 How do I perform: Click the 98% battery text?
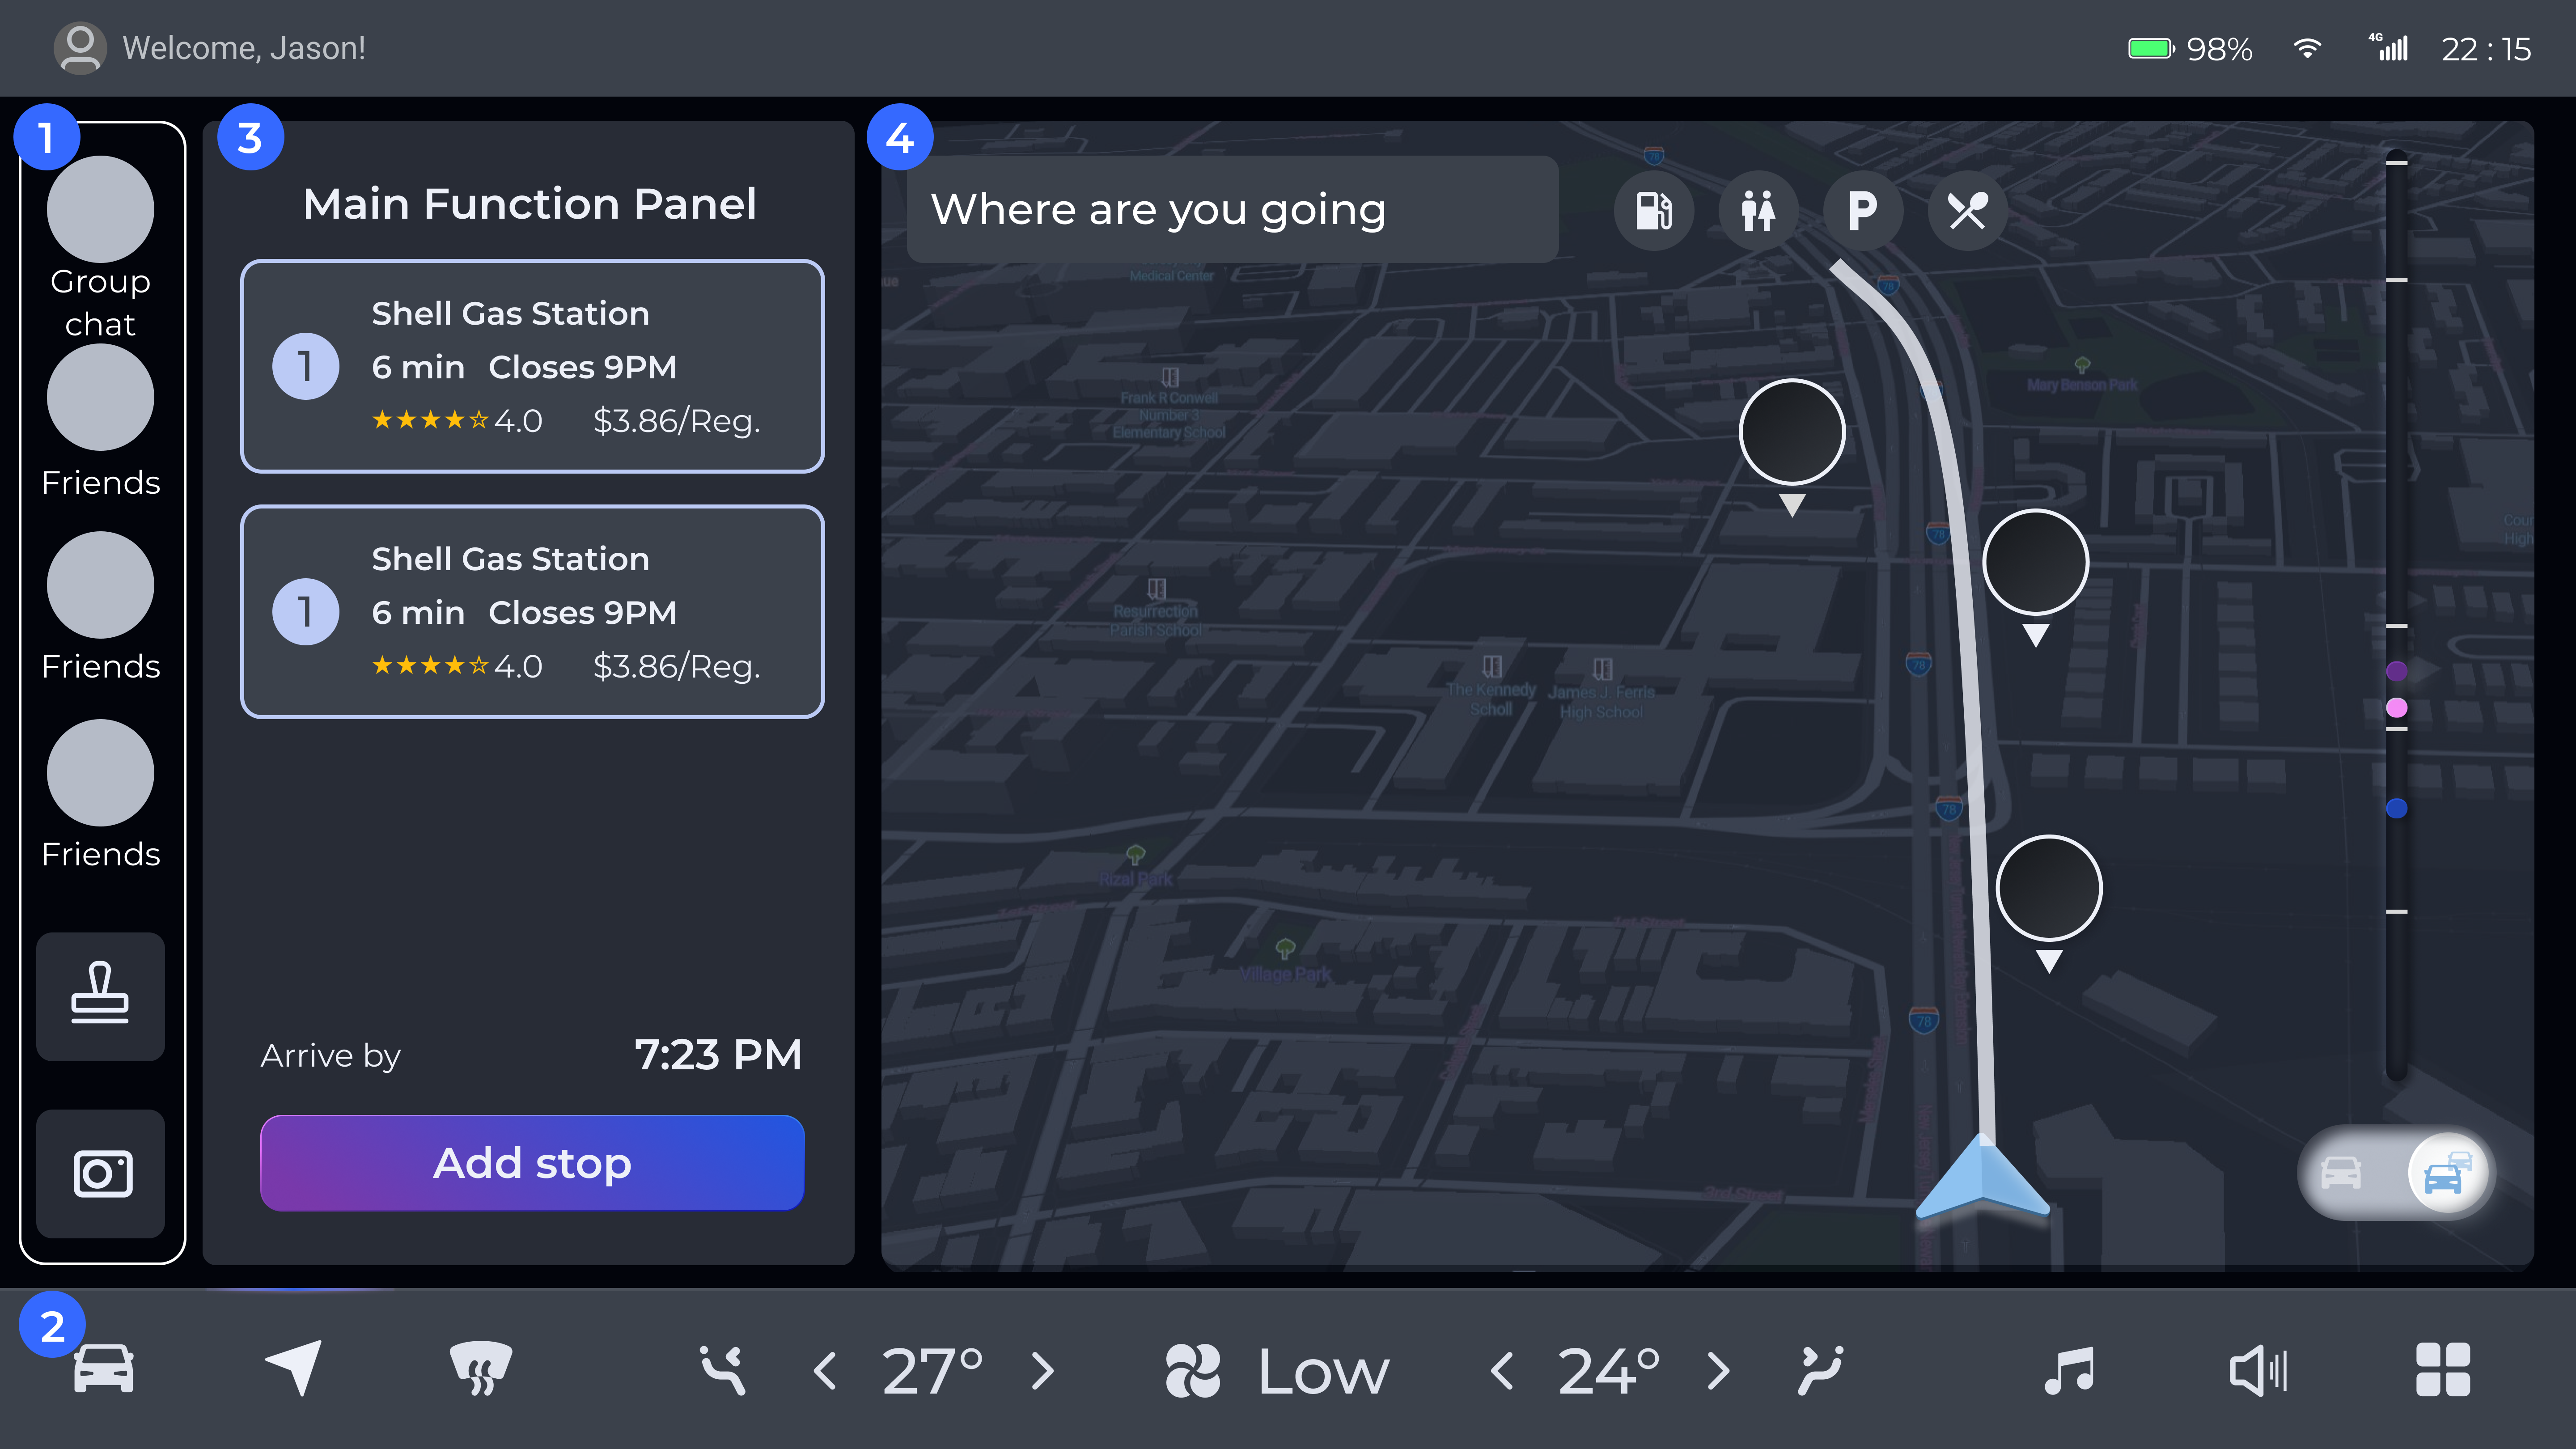tap(2219, 49)
